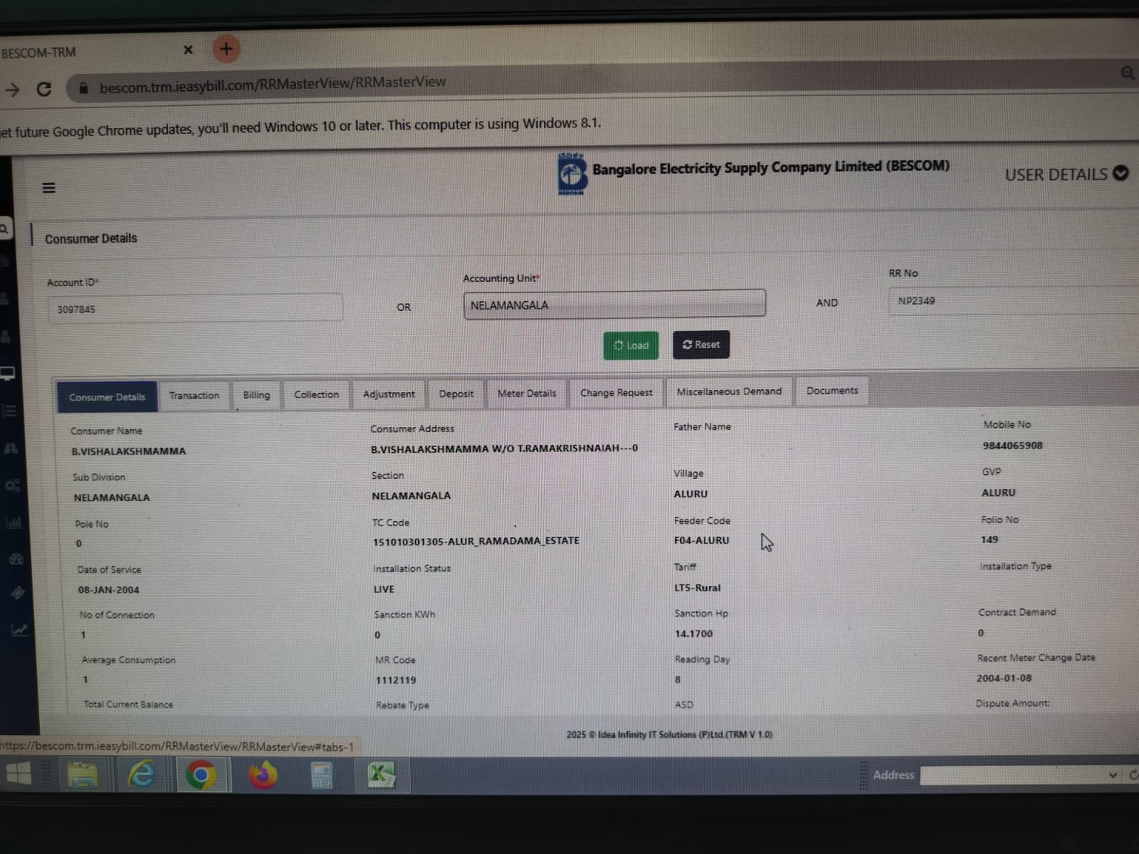Open Miscellaneous Demand tab
This screenshot has width=1139, height=854.
[729, 391]
